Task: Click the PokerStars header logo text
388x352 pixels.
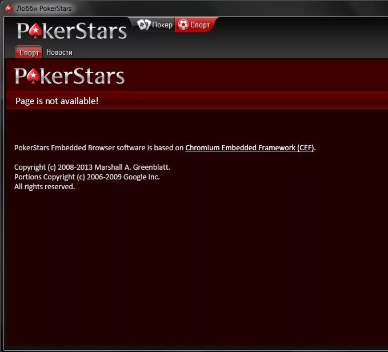Action: point(72,31)
